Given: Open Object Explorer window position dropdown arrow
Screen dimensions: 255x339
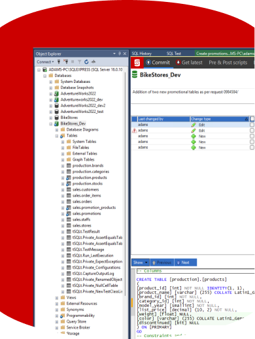Looking at the screenshot, I should (x=114, y=54).
